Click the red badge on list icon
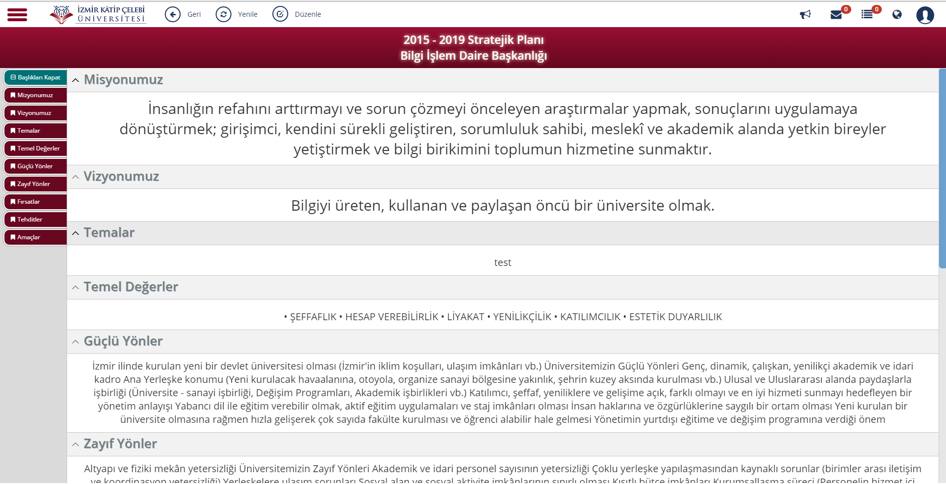Image resolution: width=946 pixels, height=484 pixels. [x=876, y=9]
